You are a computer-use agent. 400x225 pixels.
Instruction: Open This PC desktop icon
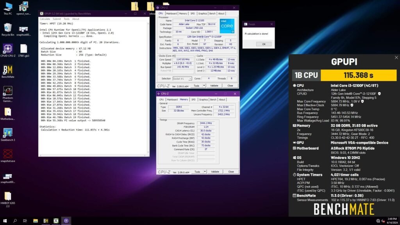point(7,8)
